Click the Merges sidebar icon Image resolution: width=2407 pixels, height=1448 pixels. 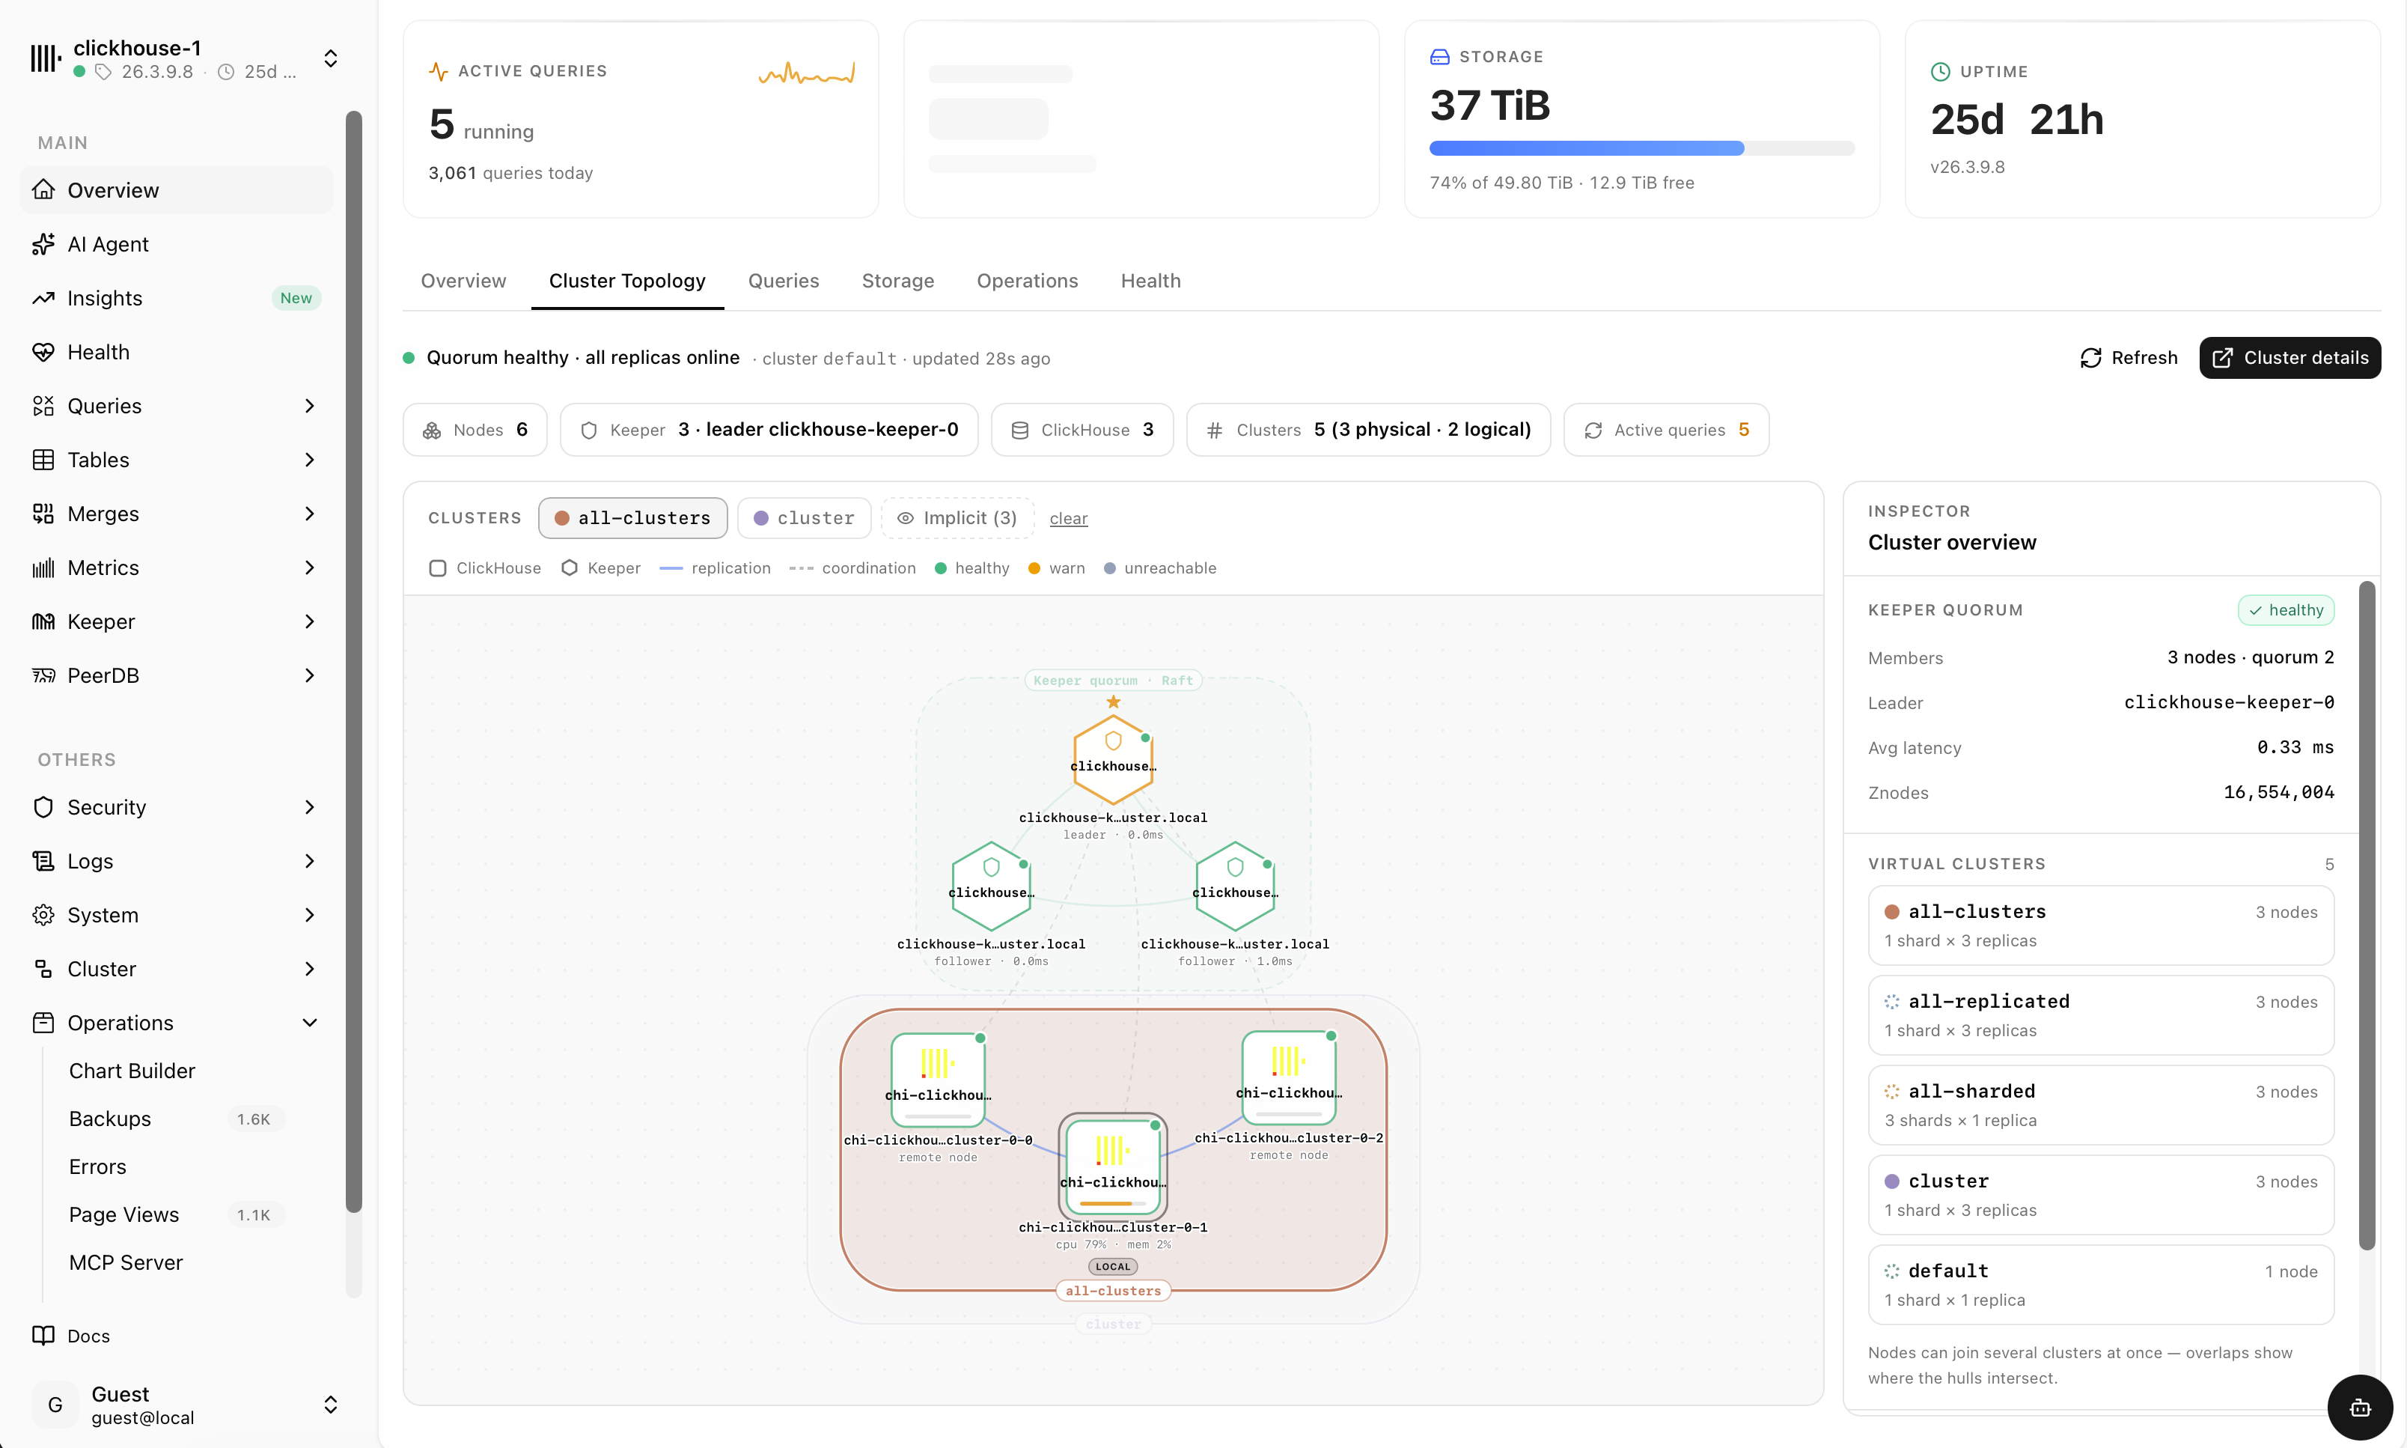[x=43, y=514]
